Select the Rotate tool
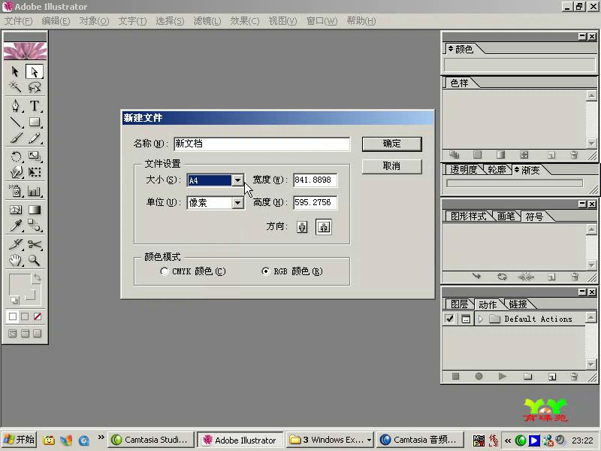Screen dimensions: 601x451 (15, 156)
